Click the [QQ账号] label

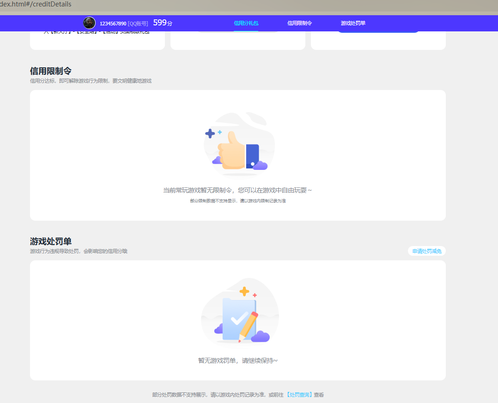pos(138,24)
